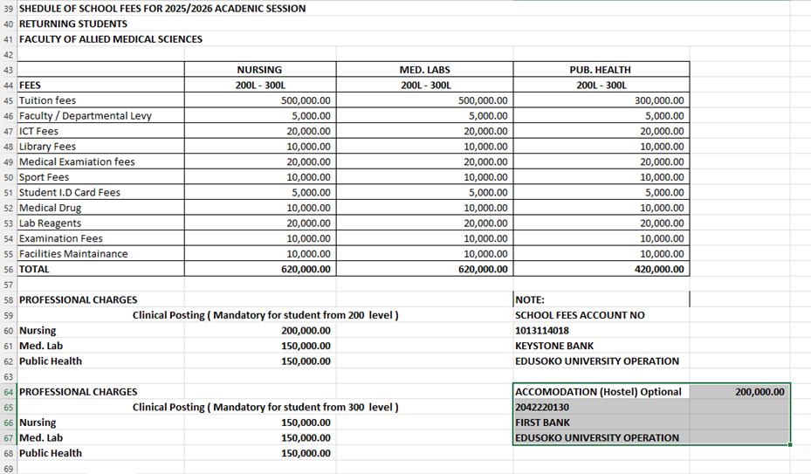Click the 'Lab Reagents' label cell

click(x=51, y=223)
